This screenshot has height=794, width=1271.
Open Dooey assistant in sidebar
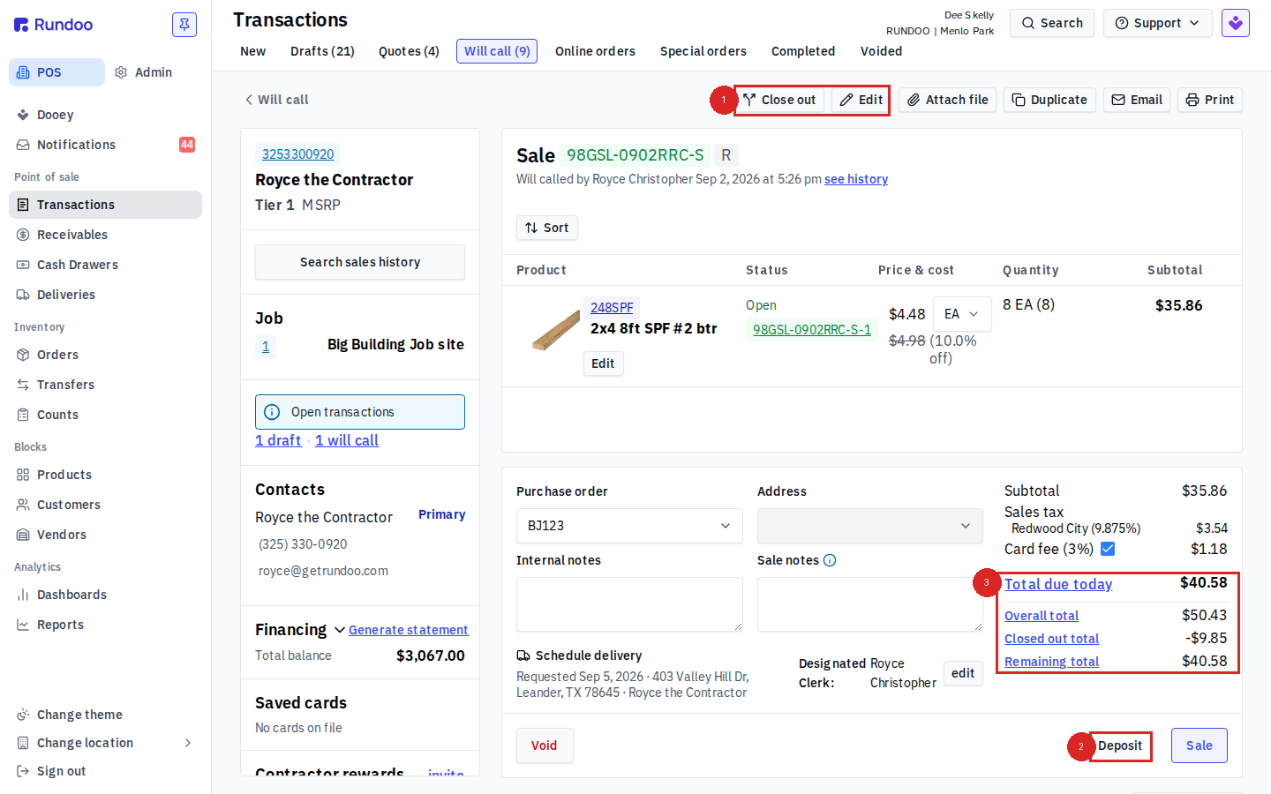point(55,115)
